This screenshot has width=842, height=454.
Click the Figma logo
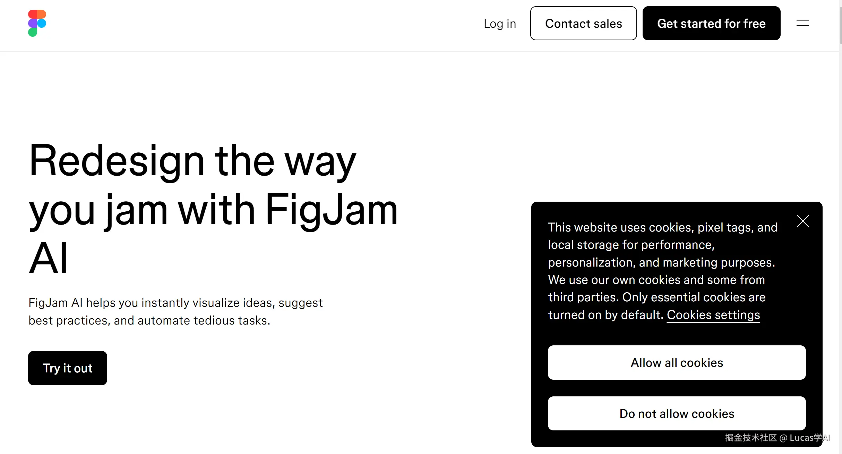click(37, 23)
